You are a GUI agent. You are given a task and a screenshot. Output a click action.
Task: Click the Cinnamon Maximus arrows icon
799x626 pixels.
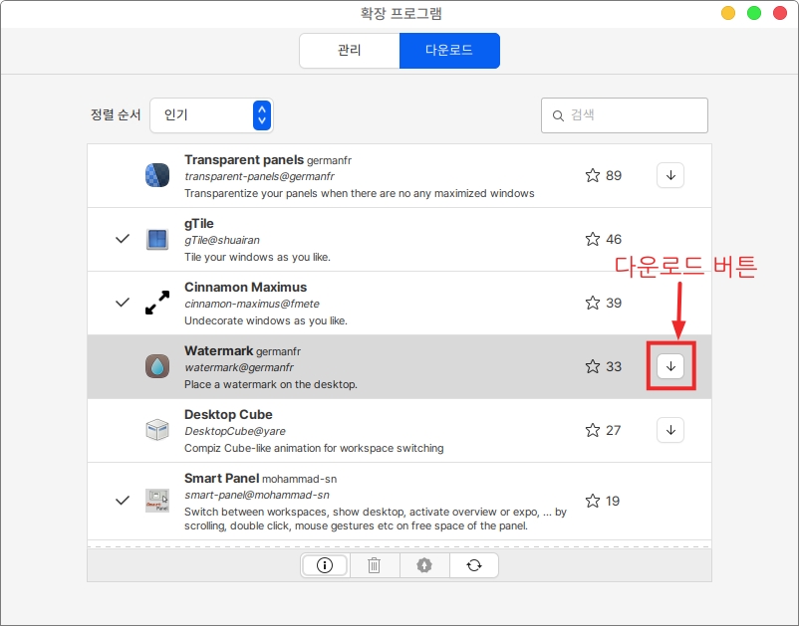157,303
